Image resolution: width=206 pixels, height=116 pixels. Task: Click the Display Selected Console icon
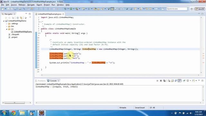pos(188,81)
